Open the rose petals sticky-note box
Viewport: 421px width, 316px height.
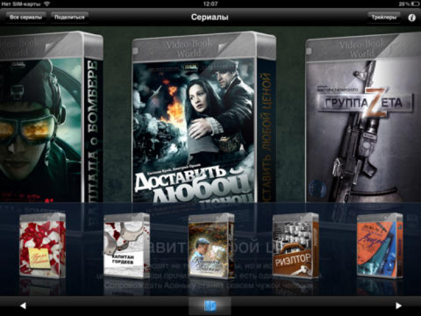[x=43, y=245]
